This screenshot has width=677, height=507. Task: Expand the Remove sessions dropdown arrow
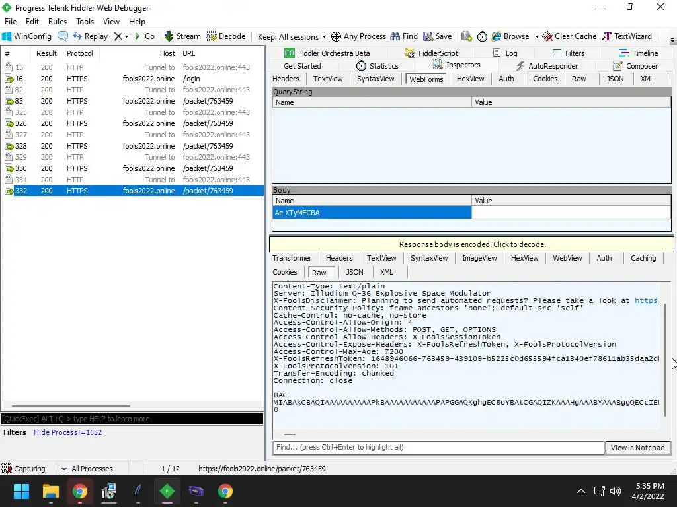tap(126, 37)
